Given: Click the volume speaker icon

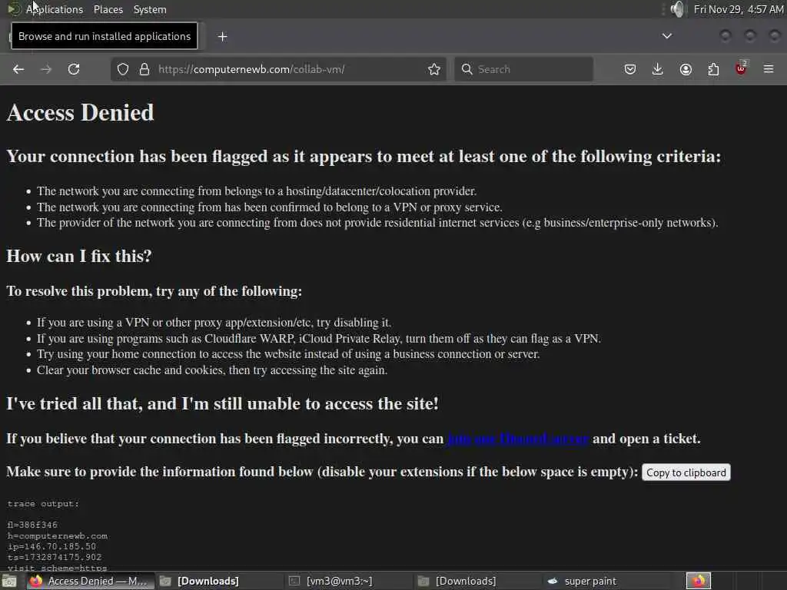Looking at the screenshot, I should (x=677, y=9).
